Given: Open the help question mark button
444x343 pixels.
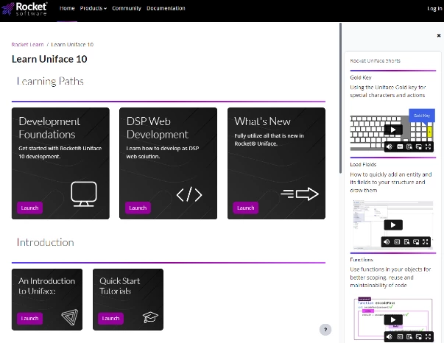Looking at the screenshot, I should pyautogui.click(x=325, y=330).
